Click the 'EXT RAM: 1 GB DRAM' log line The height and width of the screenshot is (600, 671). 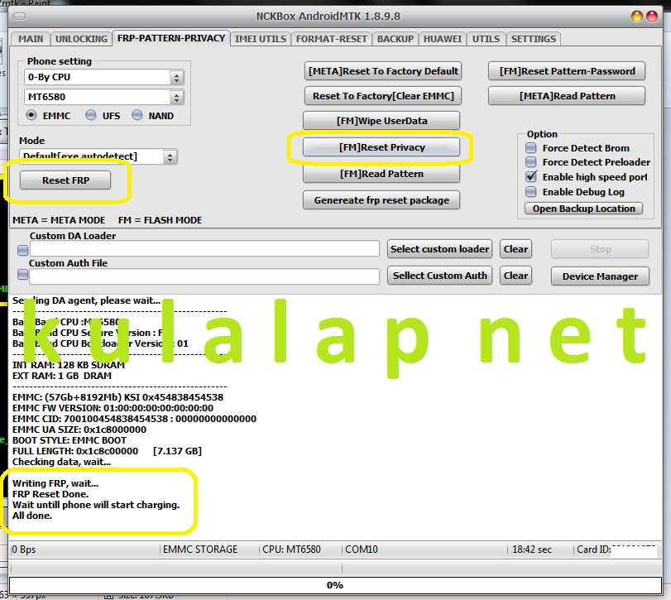click(x=61, y=376)
